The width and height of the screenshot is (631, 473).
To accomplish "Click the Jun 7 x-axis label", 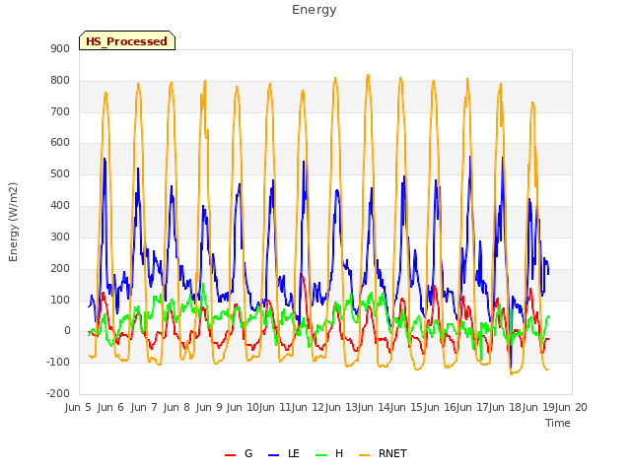I will tap(144, 407).
